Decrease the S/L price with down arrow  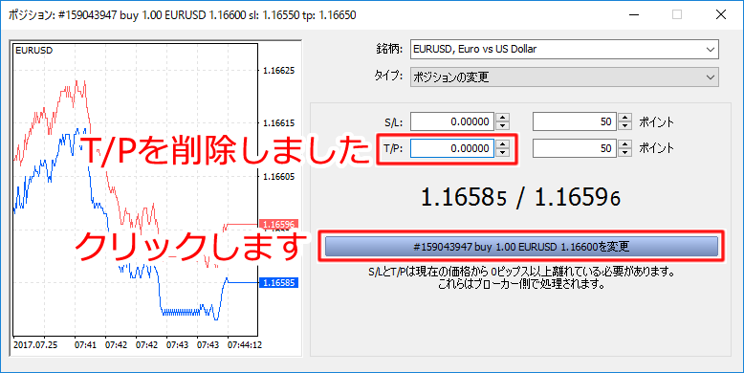point(502,125)
